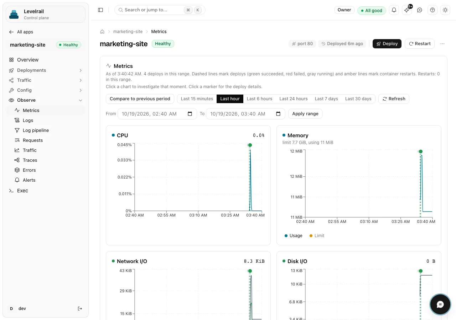Focus the Search or jump to field
This screenshot has height=320, width=456.
[160, 10]
